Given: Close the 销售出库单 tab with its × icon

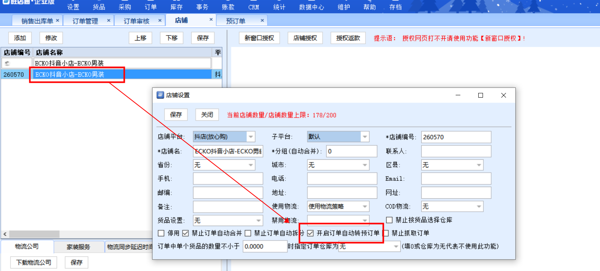Looking at the screenshot, I should coord(57,20).
